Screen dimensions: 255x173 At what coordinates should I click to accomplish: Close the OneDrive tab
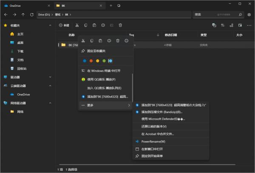49,6
